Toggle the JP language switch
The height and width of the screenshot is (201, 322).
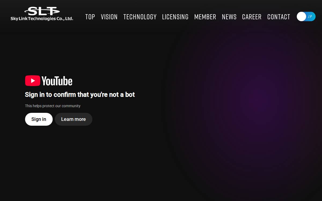[x=306, y=17]
